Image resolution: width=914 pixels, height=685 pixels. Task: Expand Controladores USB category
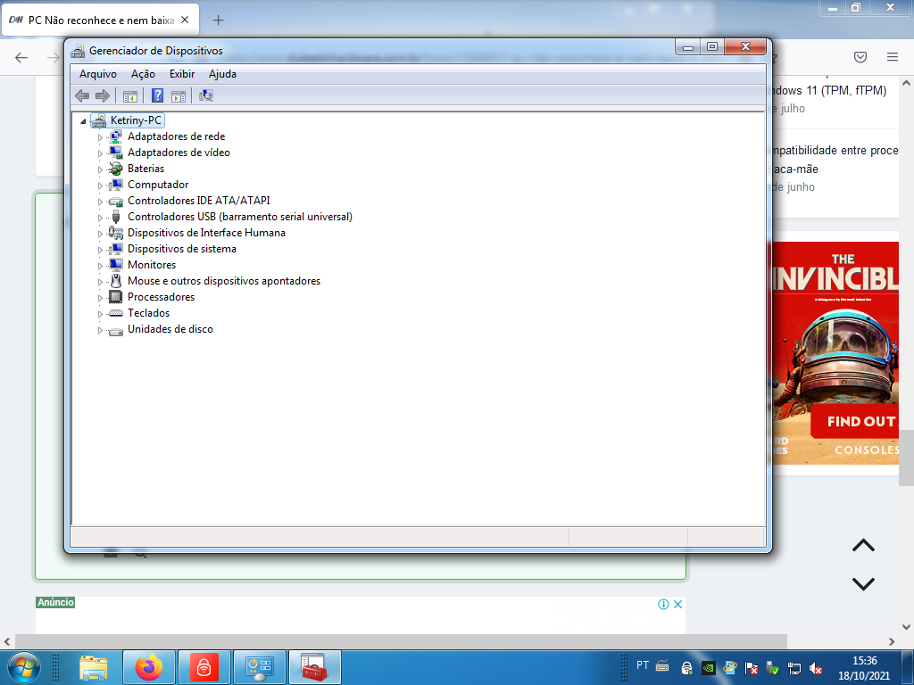100,218
